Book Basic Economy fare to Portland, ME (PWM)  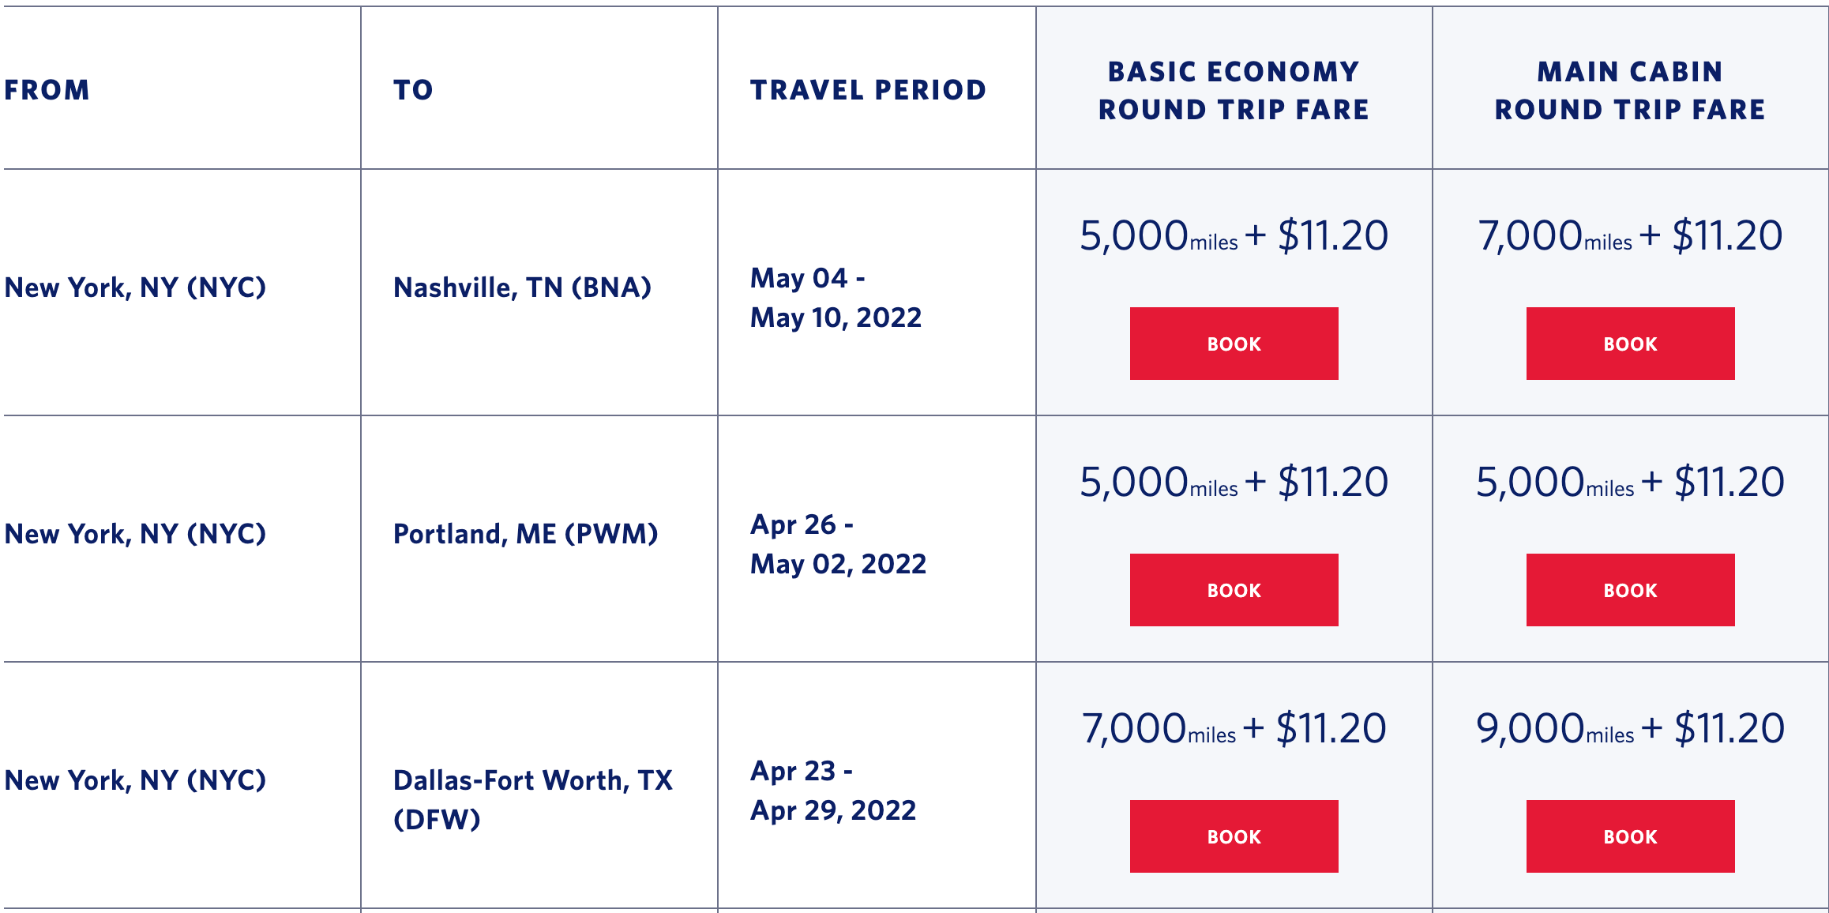tap(1234, 589)
